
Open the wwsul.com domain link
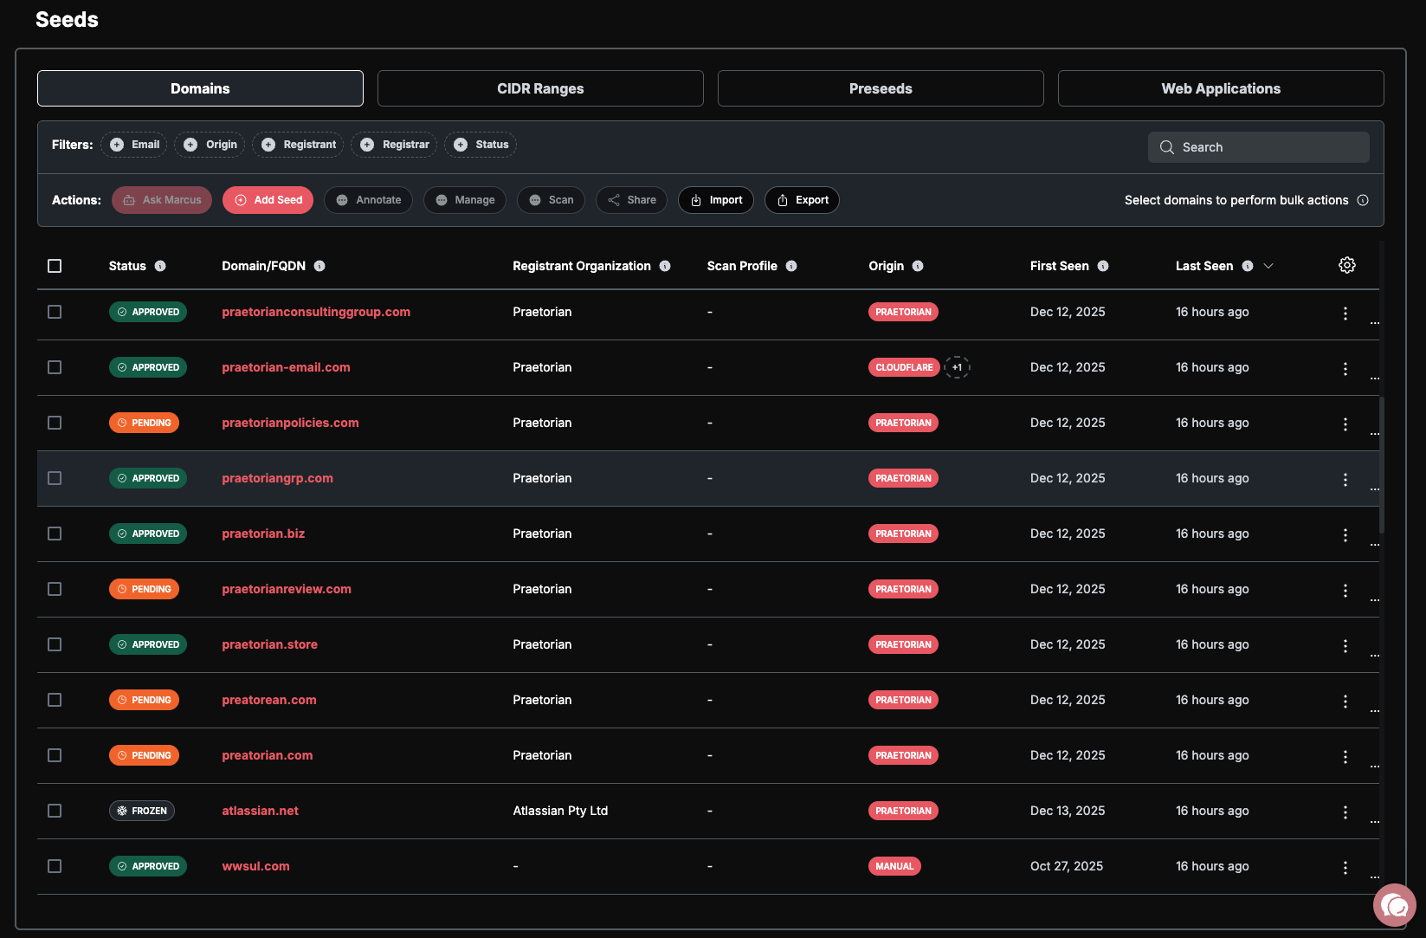(255, 866)
